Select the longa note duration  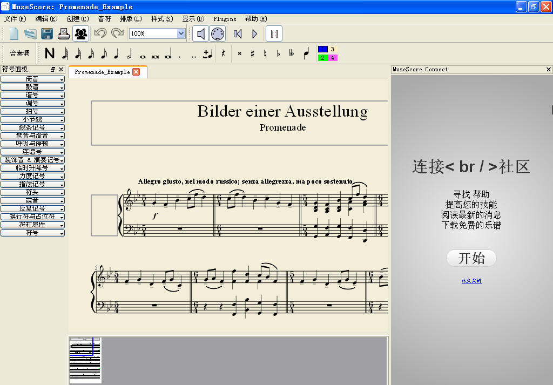pyautogui.click(x=168, y=53)
